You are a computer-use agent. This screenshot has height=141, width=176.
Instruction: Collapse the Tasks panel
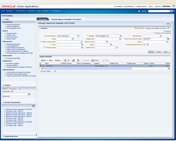point(3,19)
